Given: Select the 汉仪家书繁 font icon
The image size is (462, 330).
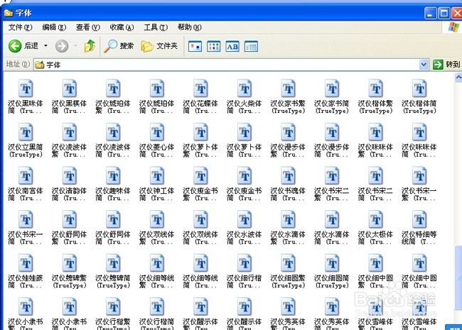Looking at the screenshot, I should (x=288, y=88).
